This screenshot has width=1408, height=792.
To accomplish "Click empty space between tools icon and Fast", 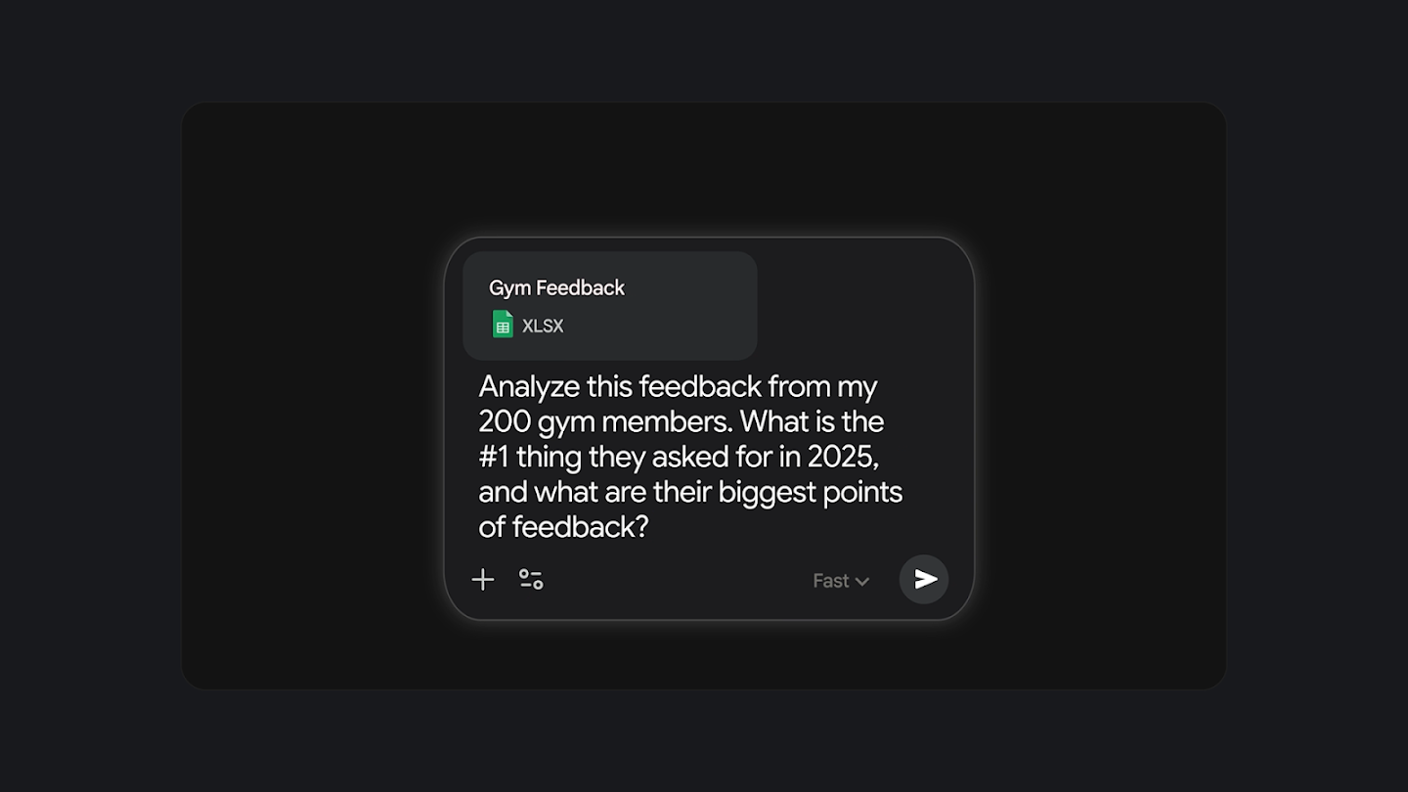I will [x=675, y=581].
